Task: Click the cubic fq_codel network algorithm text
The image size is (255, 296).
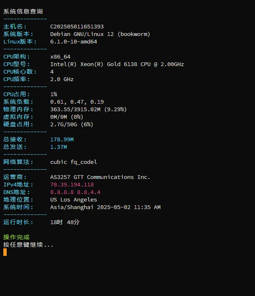Action: point(74,162)
